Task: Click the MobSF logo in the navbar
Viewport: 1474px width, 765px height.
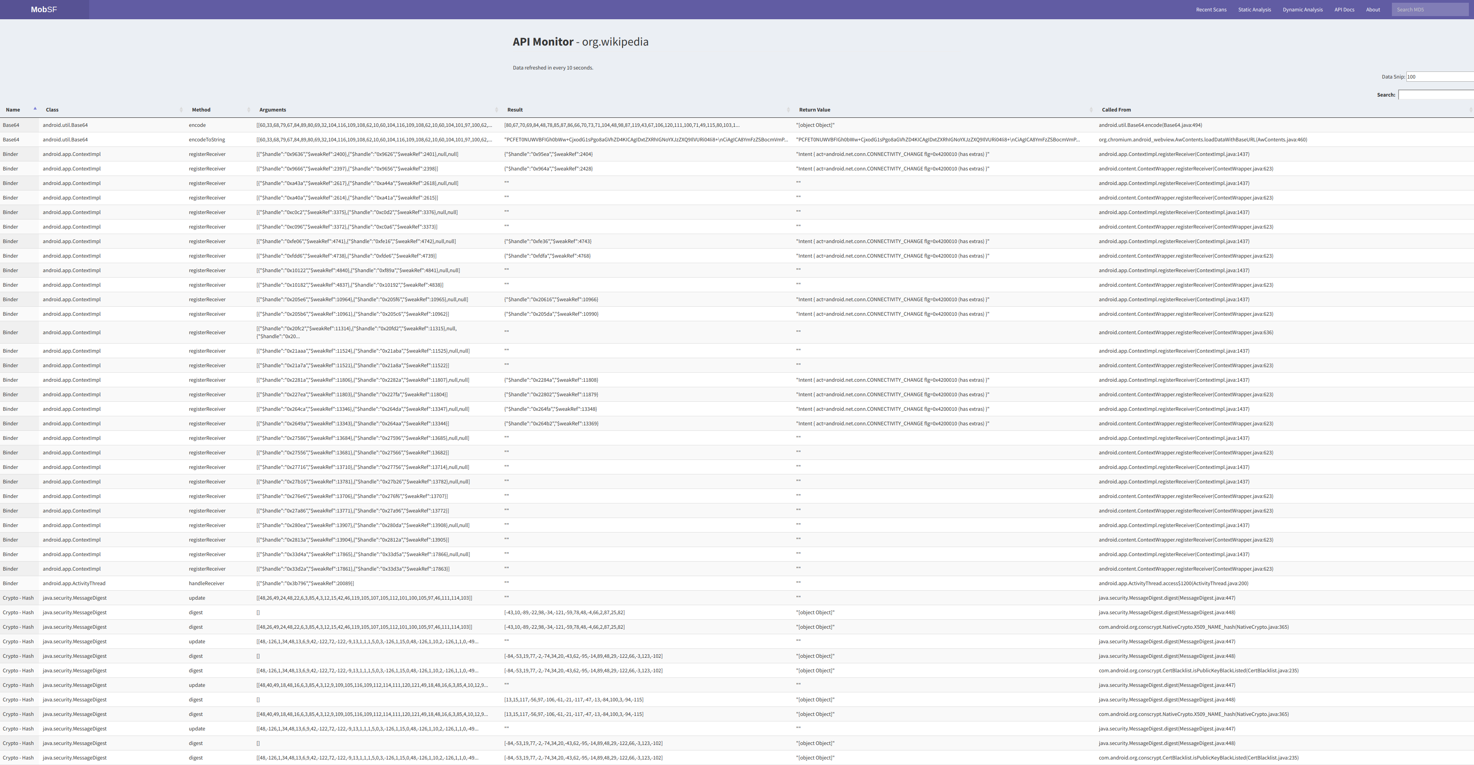Action: point(43,9)
